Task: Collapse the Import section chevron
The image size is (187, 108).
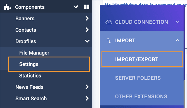Action: 177,40
